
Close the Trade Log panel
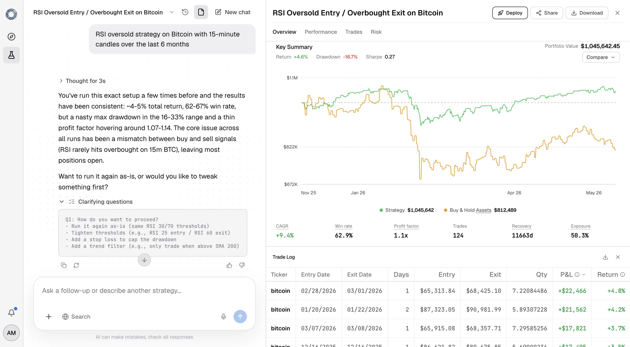[x=618, y=257]
